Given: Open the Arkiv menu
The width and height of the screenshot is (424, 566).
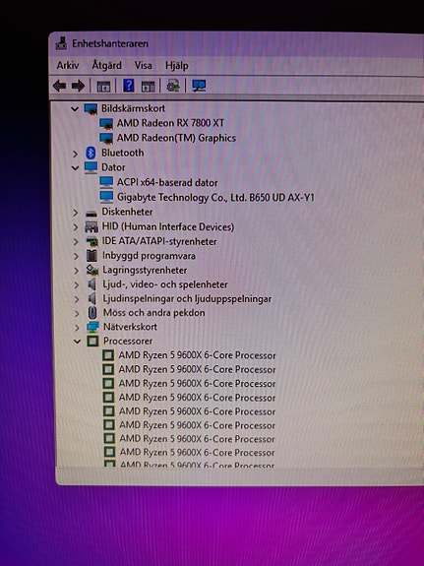Looking at the screenshot, I should tap(68, 65).
